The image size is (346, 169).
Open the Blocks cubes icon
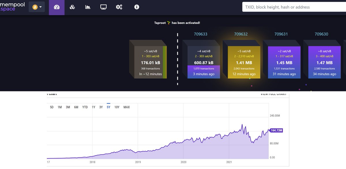[x=72, y=7]
